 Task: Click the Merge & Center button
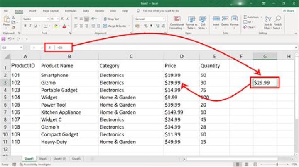point(115,26)
